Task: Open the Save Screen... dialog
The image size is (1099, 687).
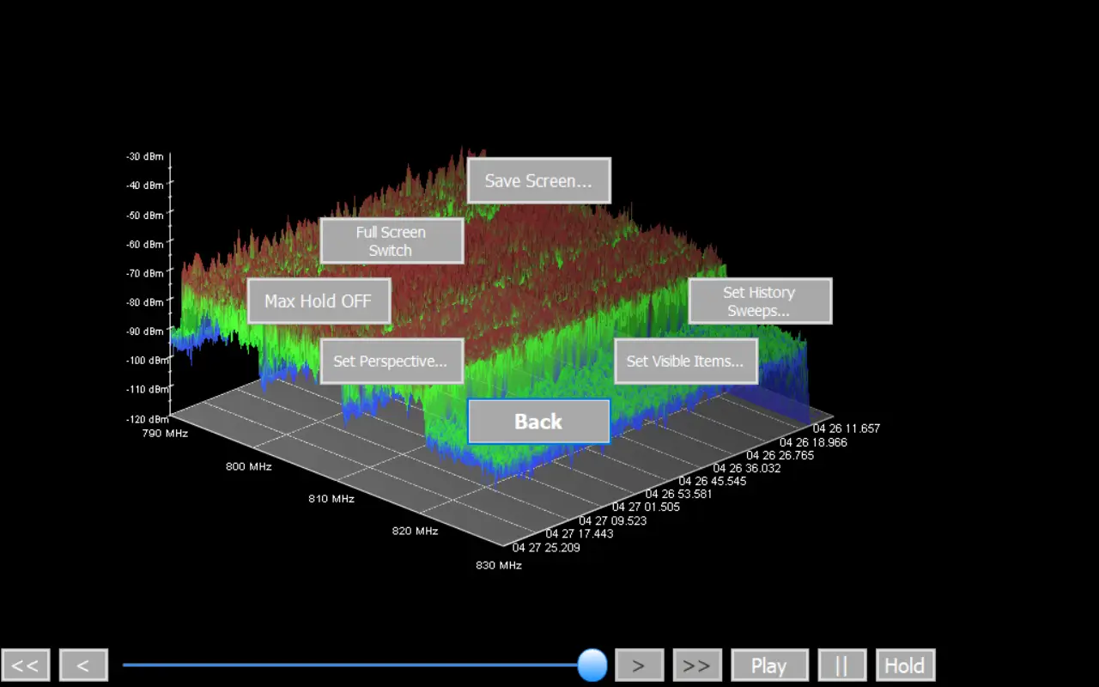Action: coord(538,181)
